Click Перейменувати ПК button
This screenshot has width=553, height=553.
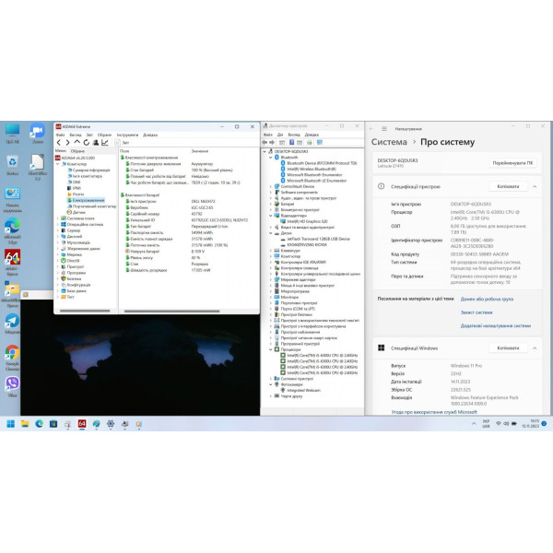coord(512,163)
